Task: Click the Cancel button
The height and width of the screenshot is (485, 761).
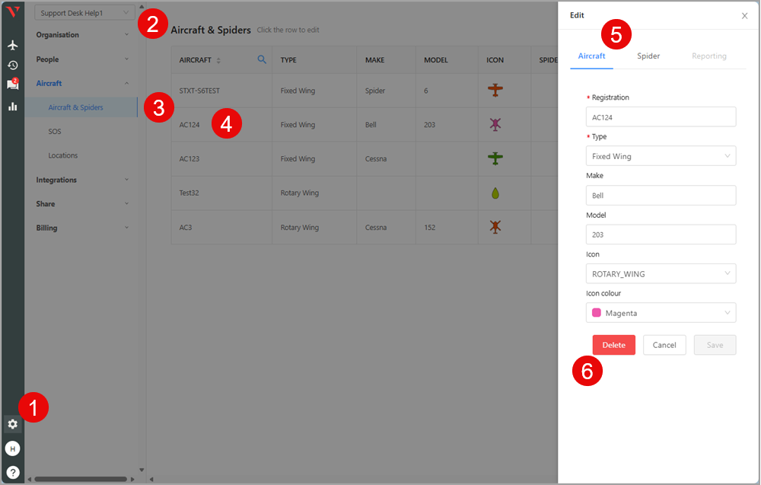Action: (664, 345)
